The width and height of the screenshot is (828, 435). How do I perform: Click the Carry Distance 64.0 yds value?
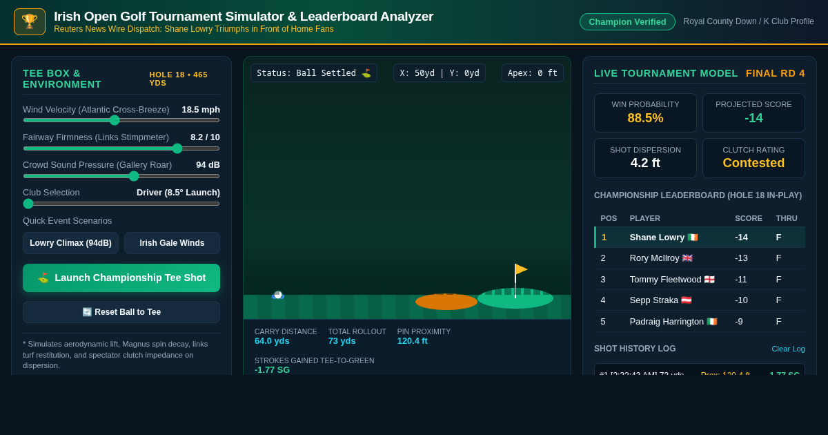(x=272, y=341)
